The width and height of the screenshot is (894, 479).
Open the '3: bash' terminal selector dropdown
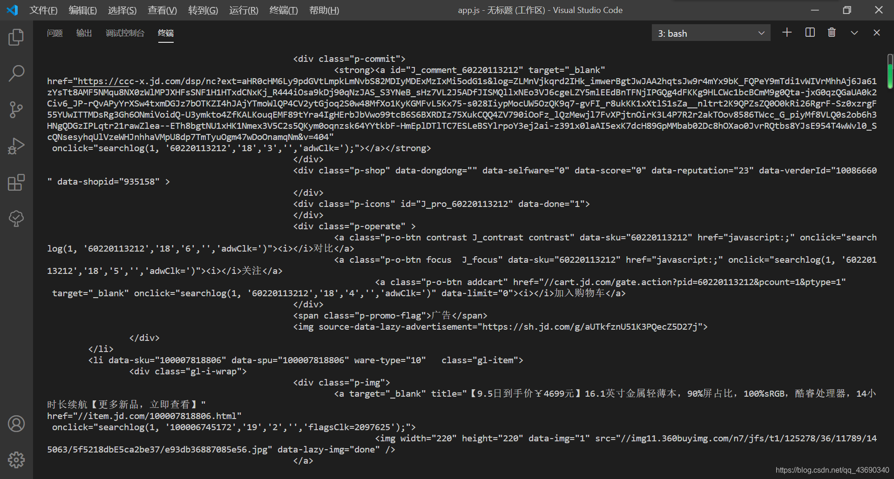(711, 33)
